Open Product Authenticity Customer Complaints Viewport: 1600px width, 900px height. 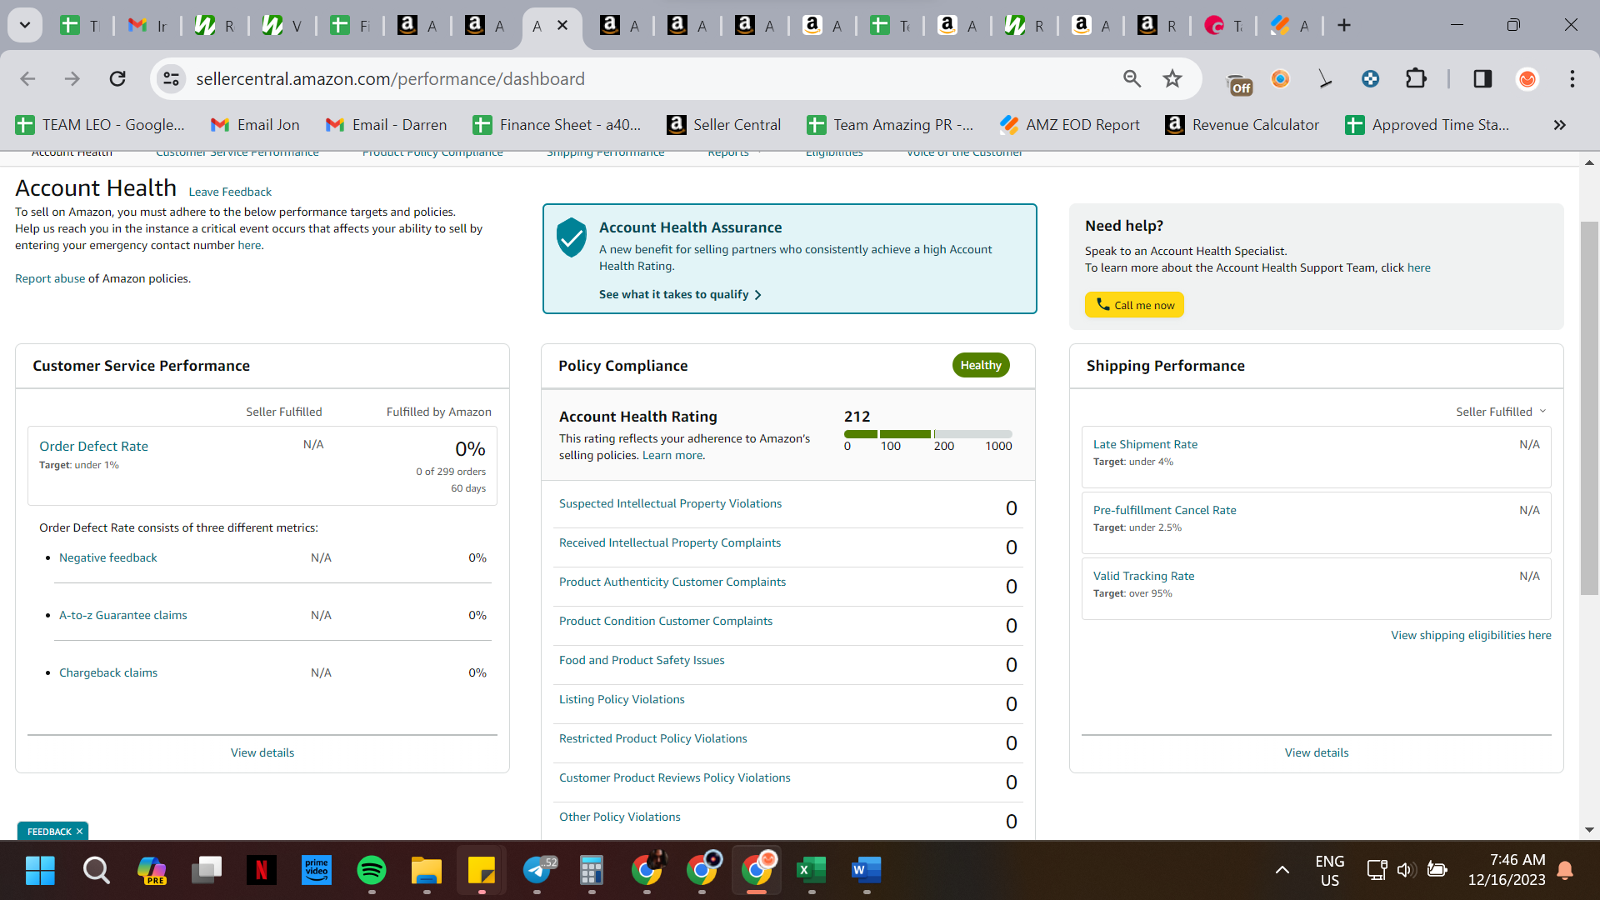tap(672, 582)
